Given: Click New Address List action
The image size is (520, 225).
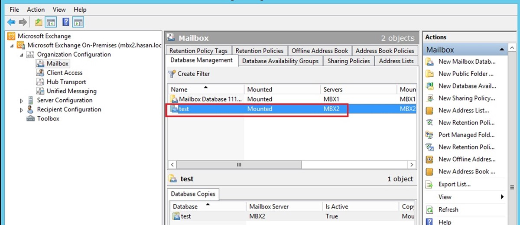Looking at the screenshot, I should [464, 110].
